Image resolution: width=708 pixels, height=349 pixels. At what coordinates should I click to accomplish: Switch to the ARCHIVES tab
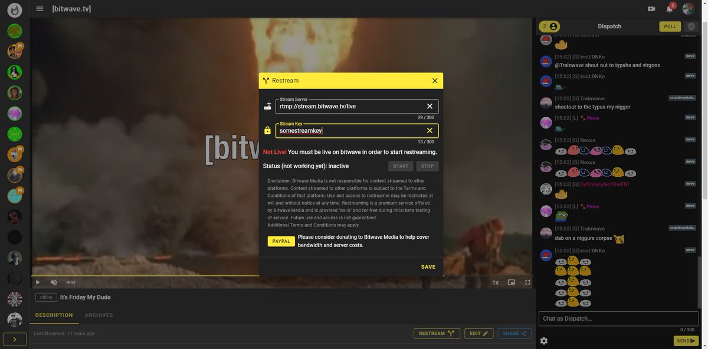99,315
